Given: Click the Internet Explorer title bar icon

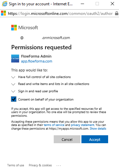Looking at the screenshot, I should pyautogui.click(x=5, y=4).
